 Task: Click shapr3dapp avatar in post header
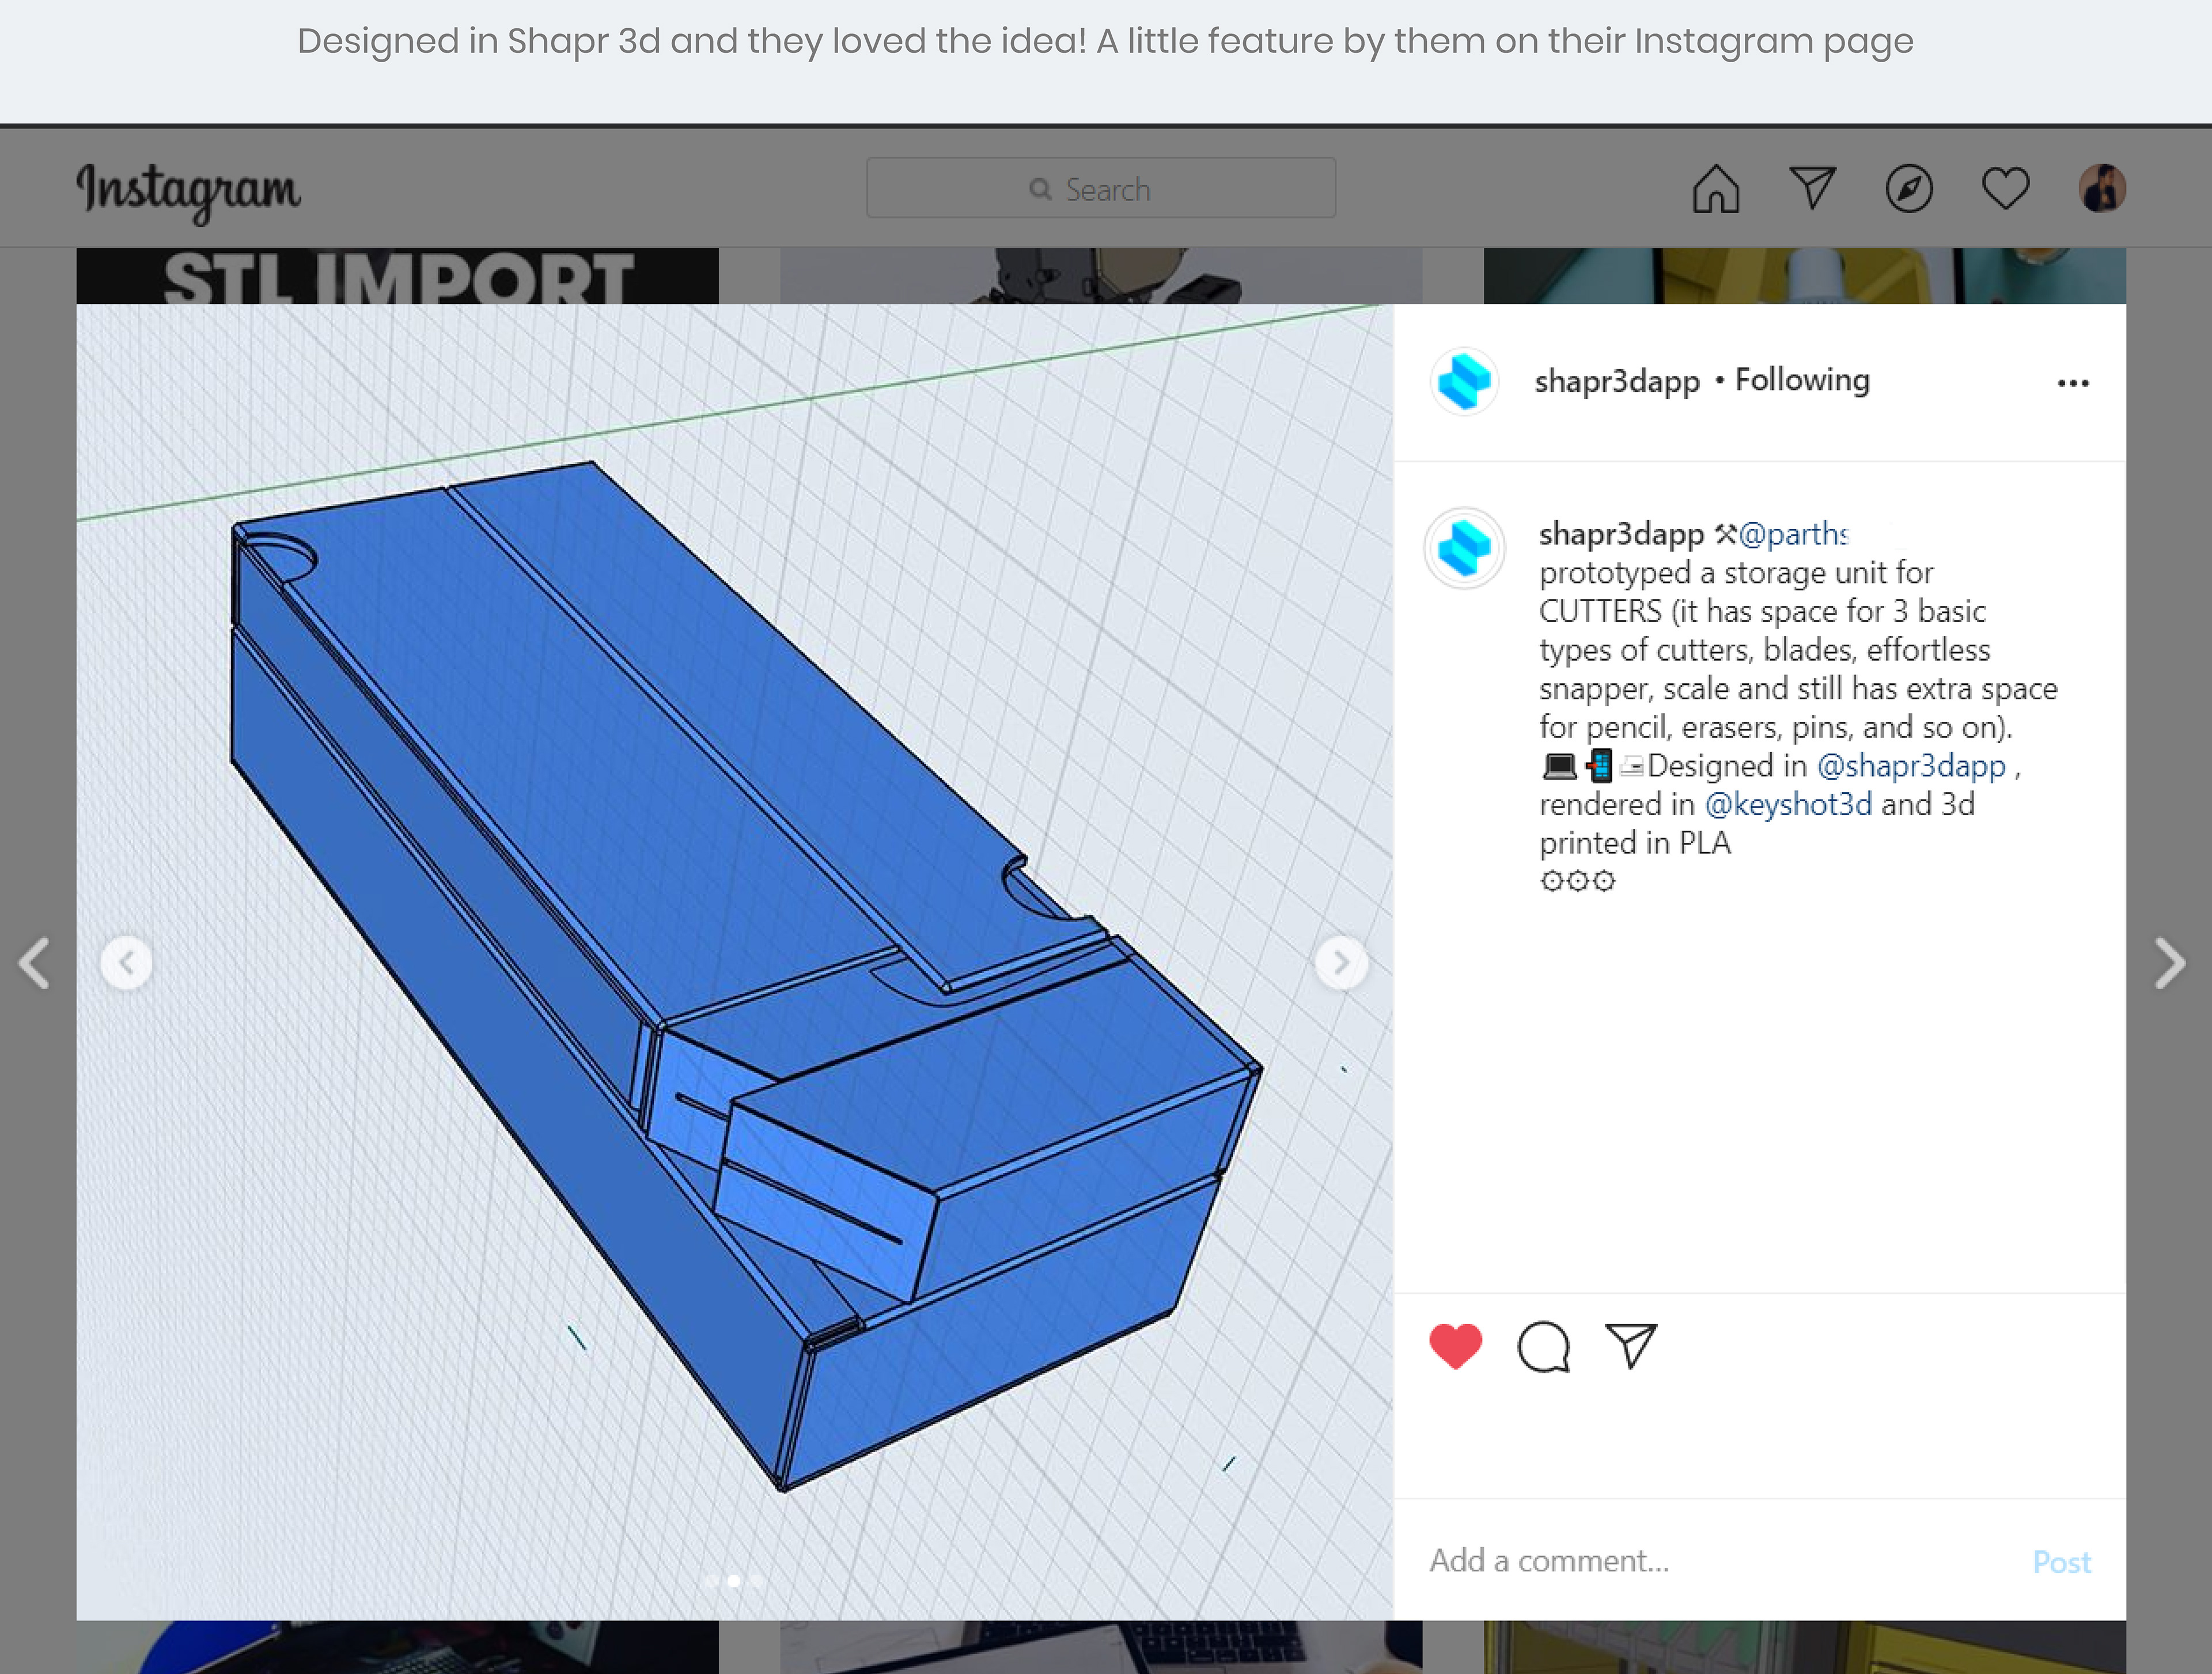tap(1464, 381)
